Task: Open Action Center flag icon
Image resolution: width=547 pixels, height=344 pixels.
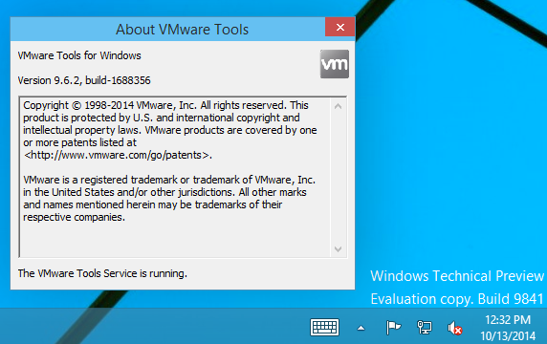Action: click(393, 327)
